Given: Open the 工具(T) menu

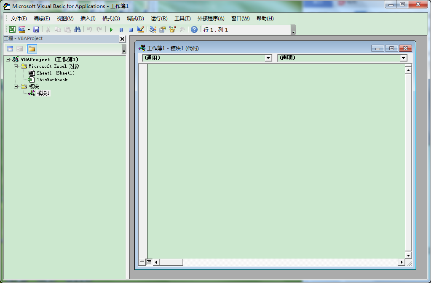Looking at the screenshot, I should (182, 19).
